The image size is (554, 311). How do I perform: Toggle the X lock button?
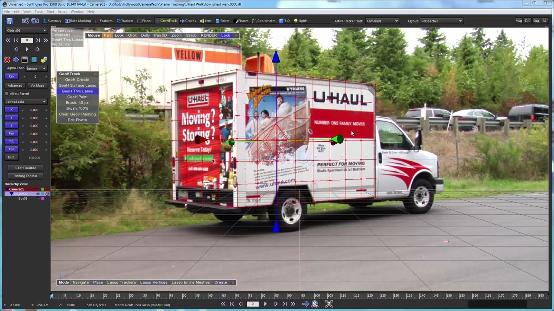tap(11, 110)
